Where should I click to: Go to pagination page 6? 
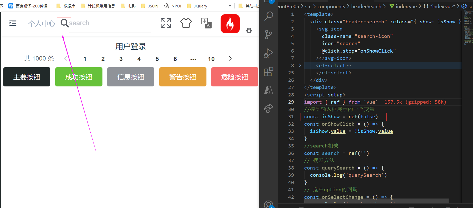175,59
